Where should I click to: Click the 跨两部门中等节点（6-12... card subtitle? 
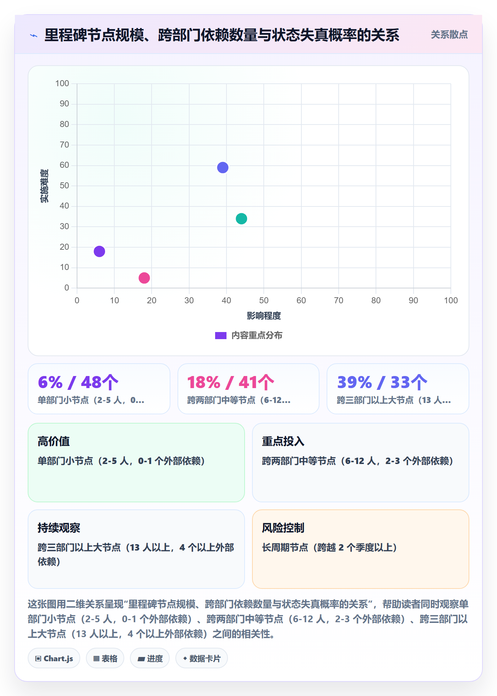239,400
